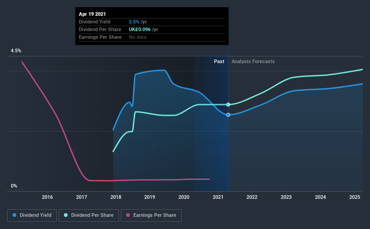This screenshot has height=229, width=370.
Task: Toggle the Dividend Yield legend button
Action: click(x=32, y=215)
